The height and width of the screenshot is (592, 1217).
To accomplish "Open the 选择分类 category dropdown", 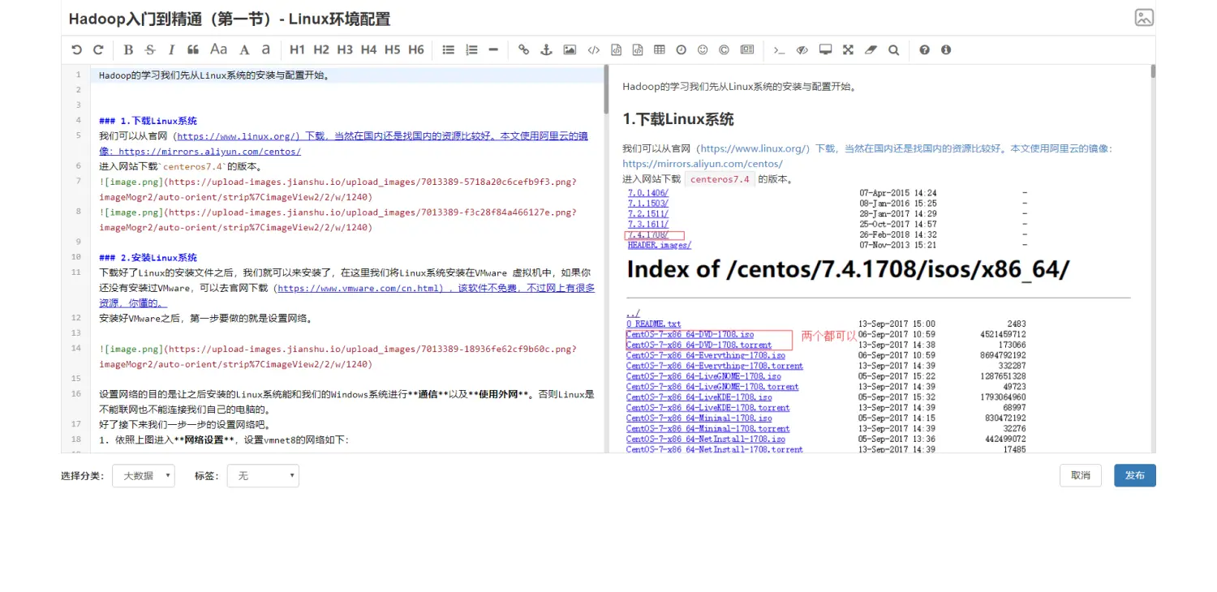I will pos(144,476).
